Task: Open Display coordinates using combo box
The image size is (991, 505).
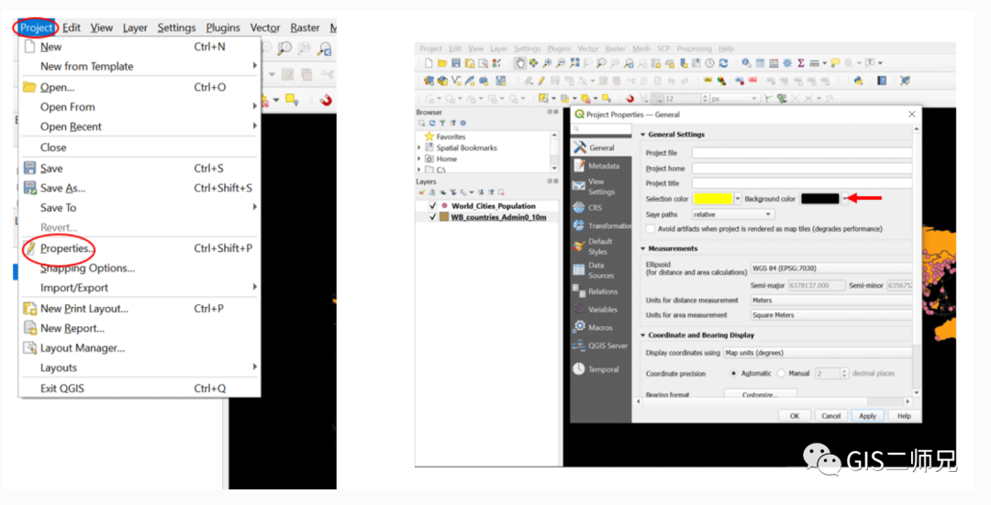Action: tap(818, 353)
